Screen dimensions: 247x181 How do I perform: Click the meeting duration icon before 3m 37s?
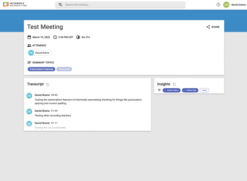(x=78, y=37)
